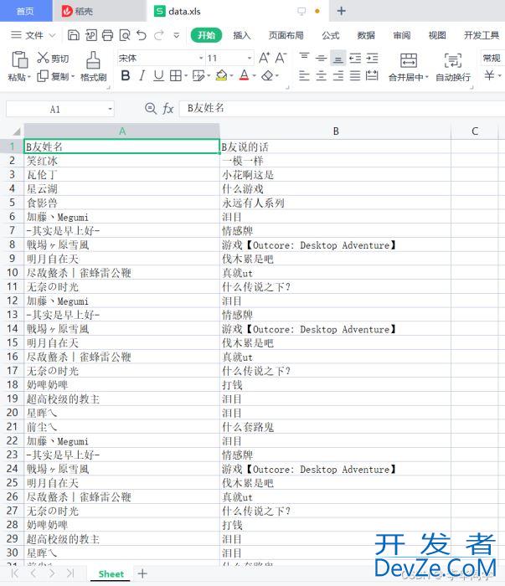Viewport: 505px width, 586px height.
Task: Open the font size dropdown
Action: coord(250,58)
